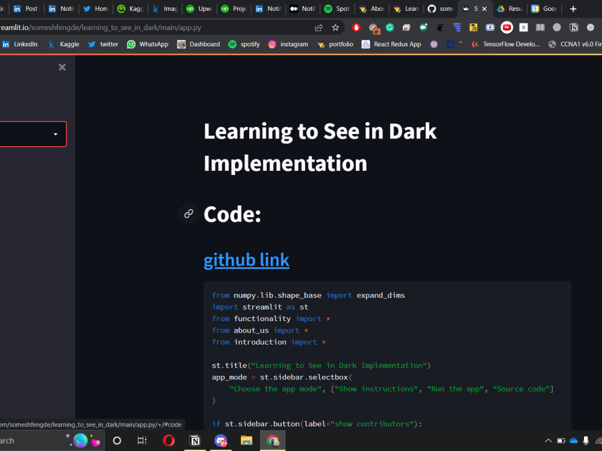Open the Google Meet extension icon

423,27
